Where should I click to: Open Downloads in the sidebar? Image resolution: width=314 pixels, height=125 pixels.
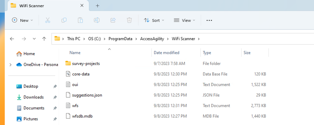pyautogui.click(x=33, y=97)
